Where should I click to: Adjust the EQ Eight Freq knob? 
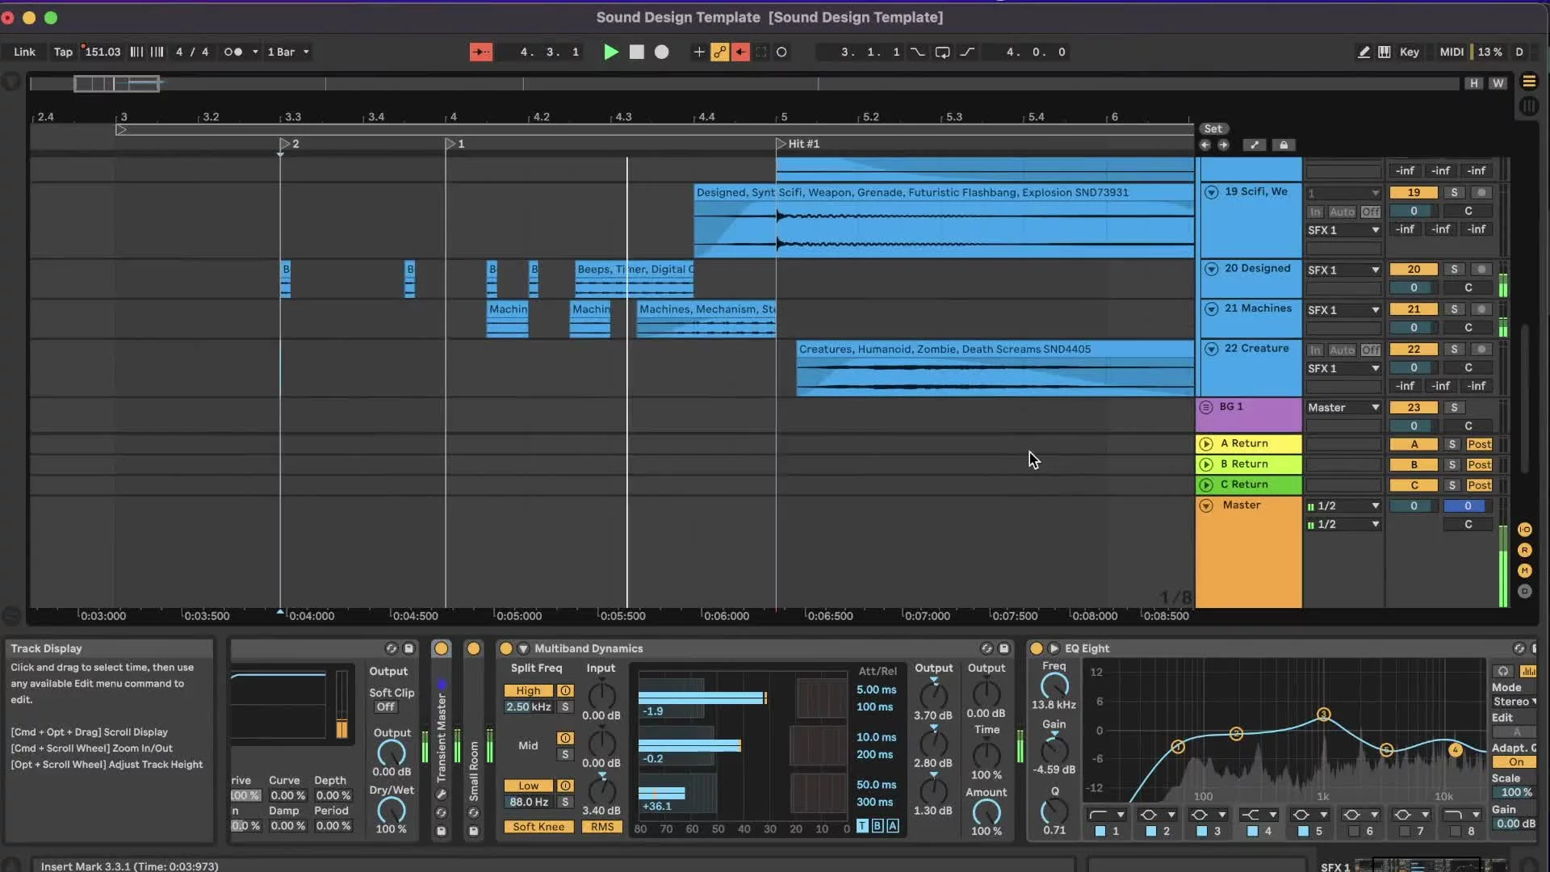(1054, 686)
